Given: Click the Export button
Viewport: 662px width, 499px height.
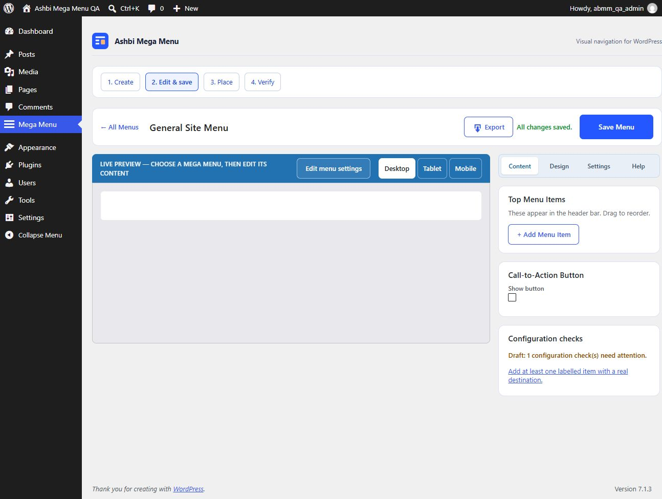Looking at the screenshot, I should (489, 127).
